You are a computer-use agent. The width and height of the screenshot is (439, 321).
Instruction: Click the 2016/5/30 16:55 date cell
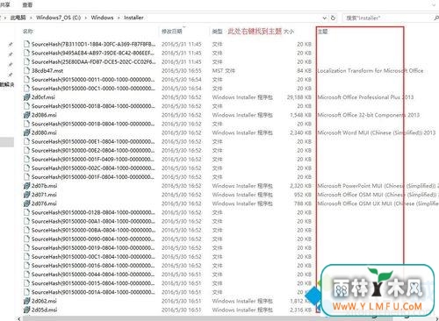[x=182, y=70]
